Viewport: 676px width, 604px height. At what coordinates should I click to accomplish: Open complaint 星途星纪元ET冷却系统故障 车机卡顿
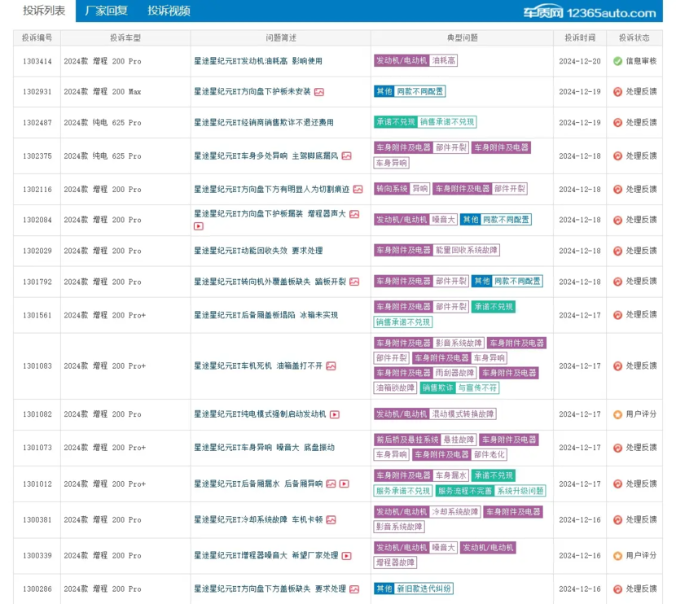pyautogui.click(x=258, y=520)
